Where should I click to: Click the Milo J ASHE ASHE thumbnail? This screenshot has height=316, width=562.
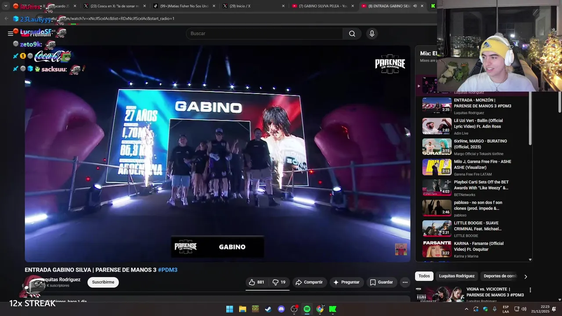437,167
